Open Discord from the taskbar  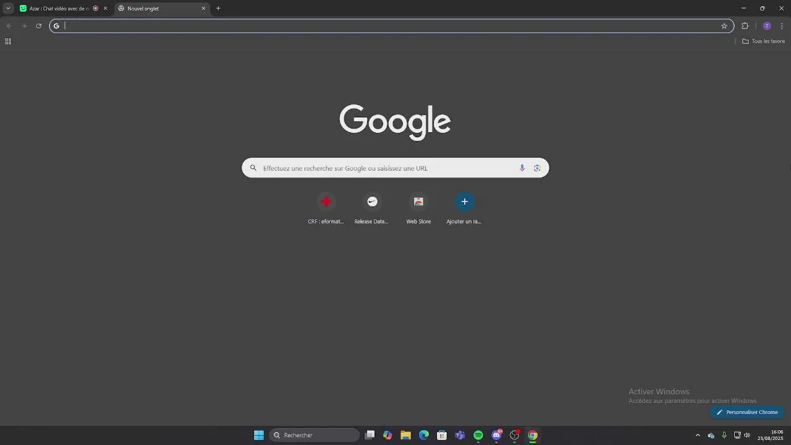[x=496, y=435]
